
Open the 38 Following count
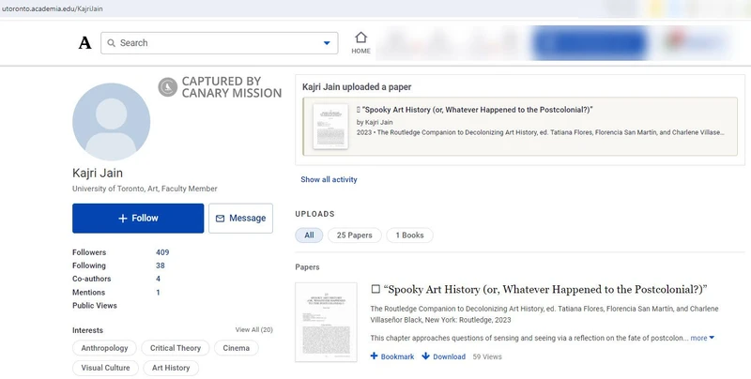160,265
